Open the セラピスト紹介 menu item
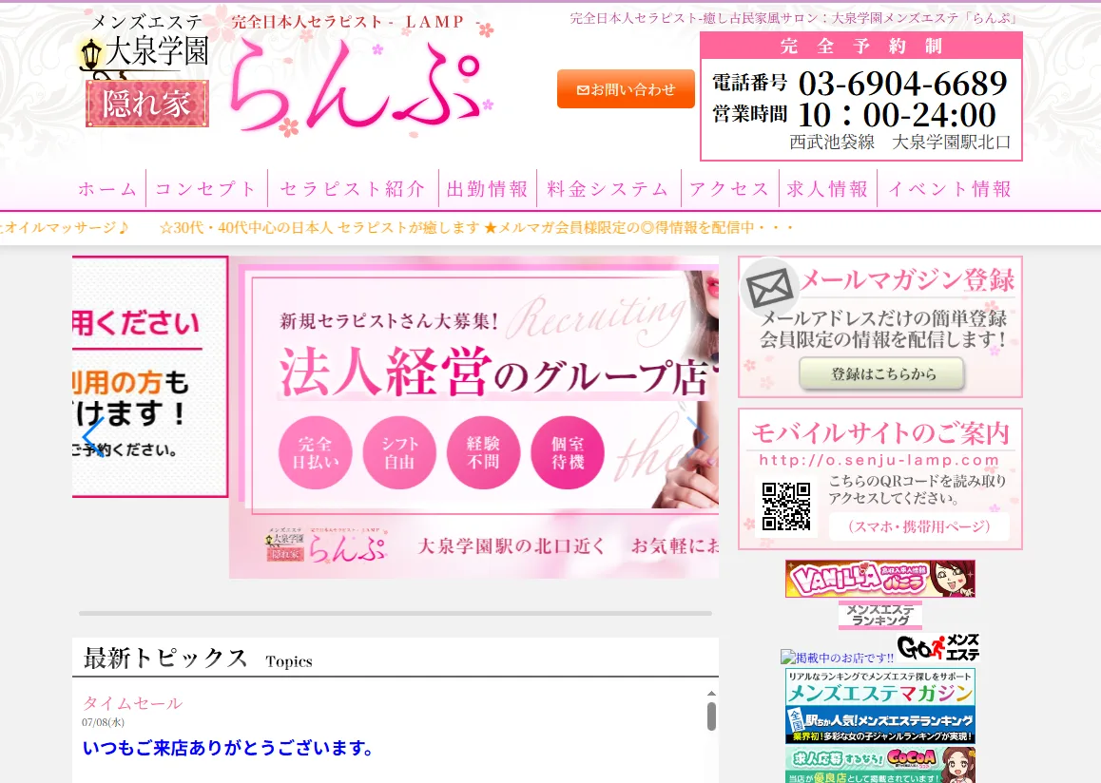The height and width of the screenshot is (783, 1101). (353, 189)
